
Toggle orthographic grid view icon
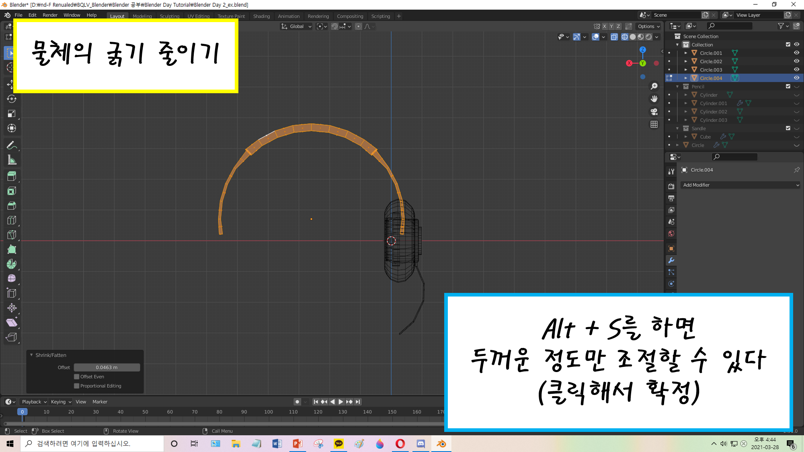(x=654, y=125)
